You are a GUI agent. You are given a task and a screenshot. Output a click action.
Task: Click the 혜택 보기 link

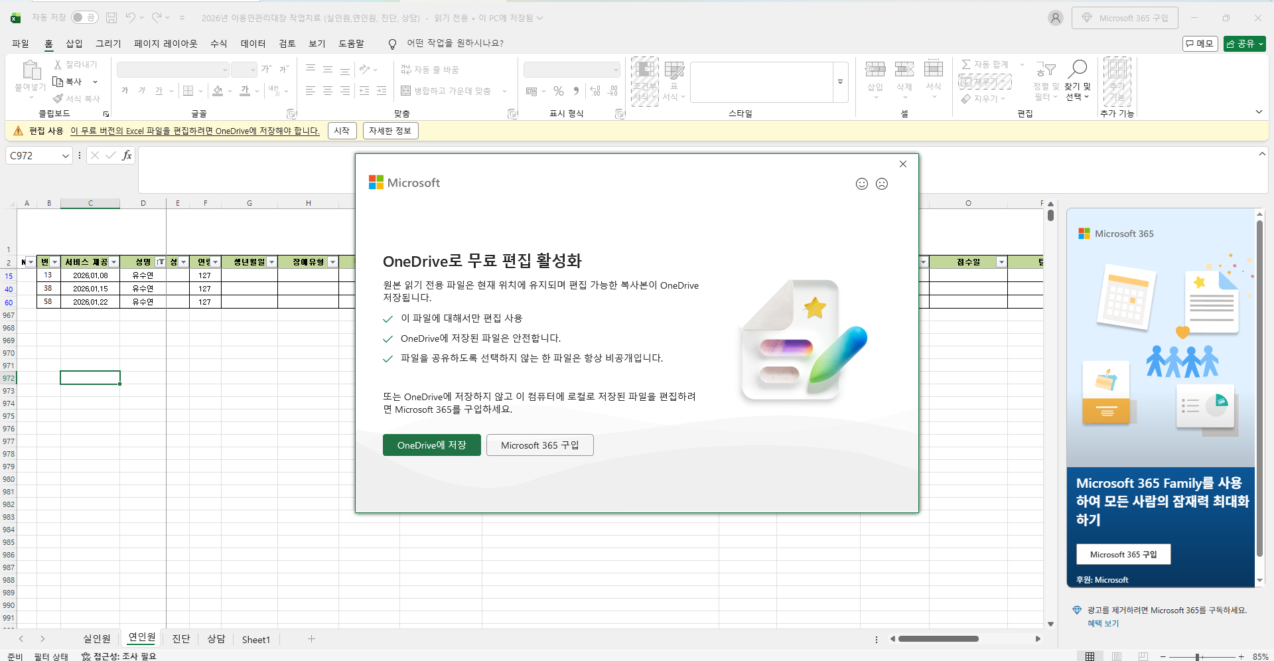coord(1103,624)
